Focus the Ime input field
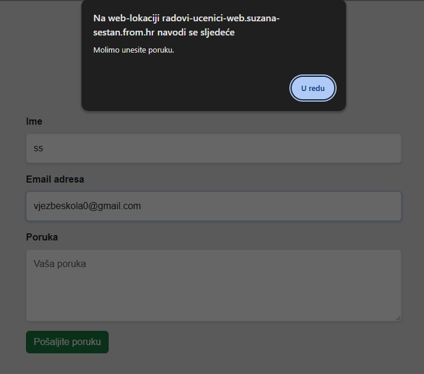The width and height of the screenshot is (424, 374). click(x=213, y=148)
